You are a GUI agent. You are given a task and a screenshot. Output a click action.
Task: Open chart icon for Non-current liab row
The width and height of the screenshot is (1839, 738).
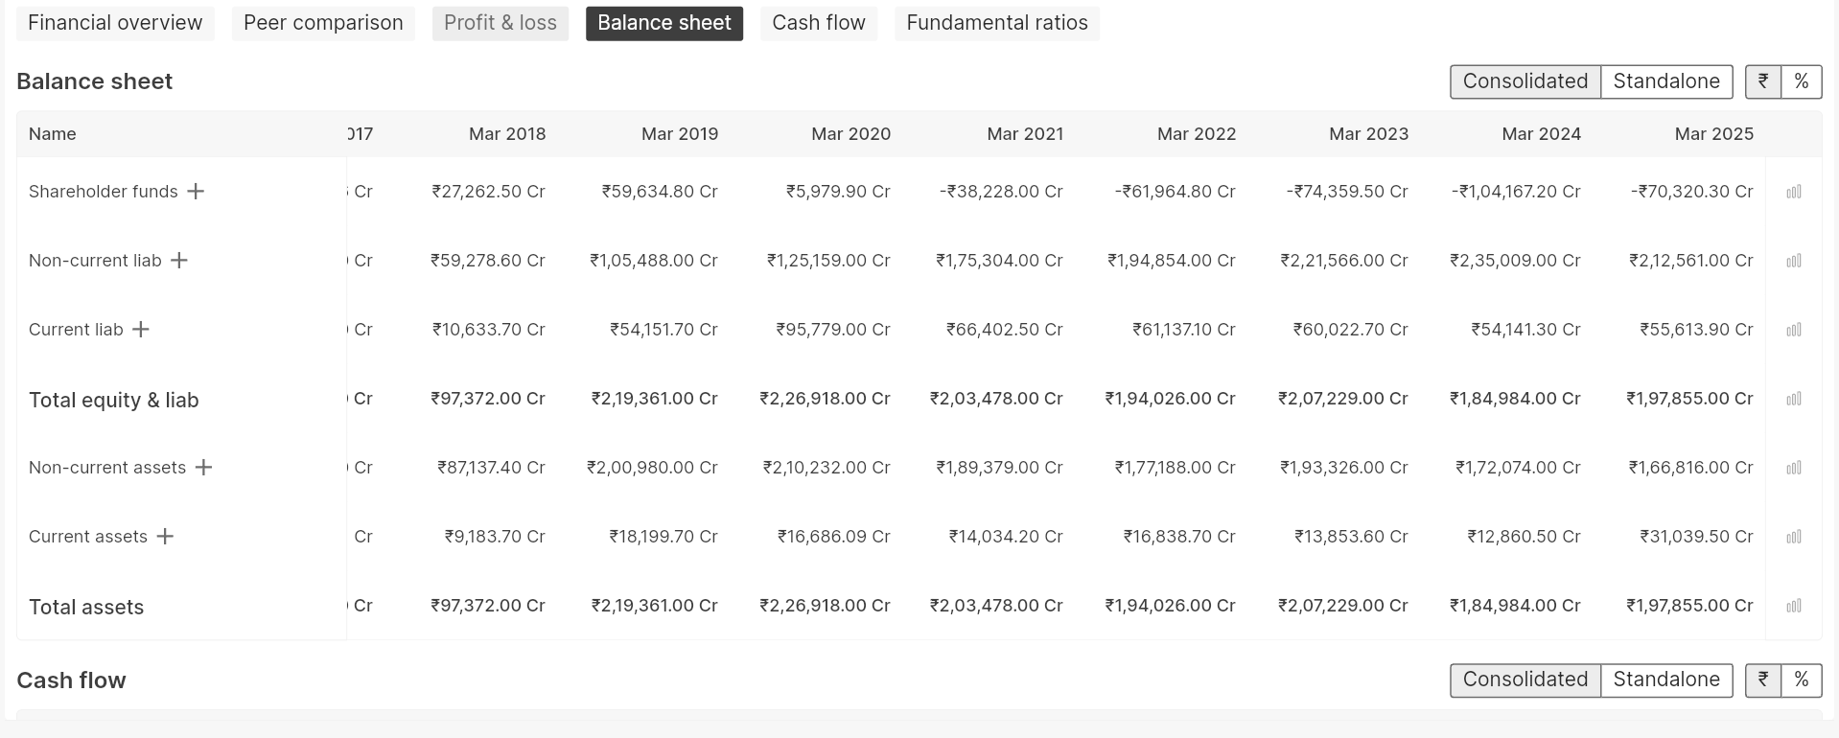(1793, 261)
